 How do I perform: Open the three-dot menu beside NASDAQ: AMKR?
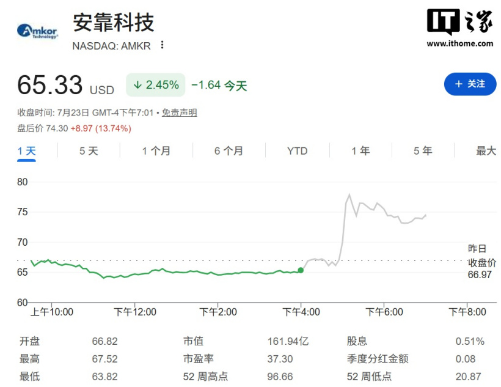point(163,45)
